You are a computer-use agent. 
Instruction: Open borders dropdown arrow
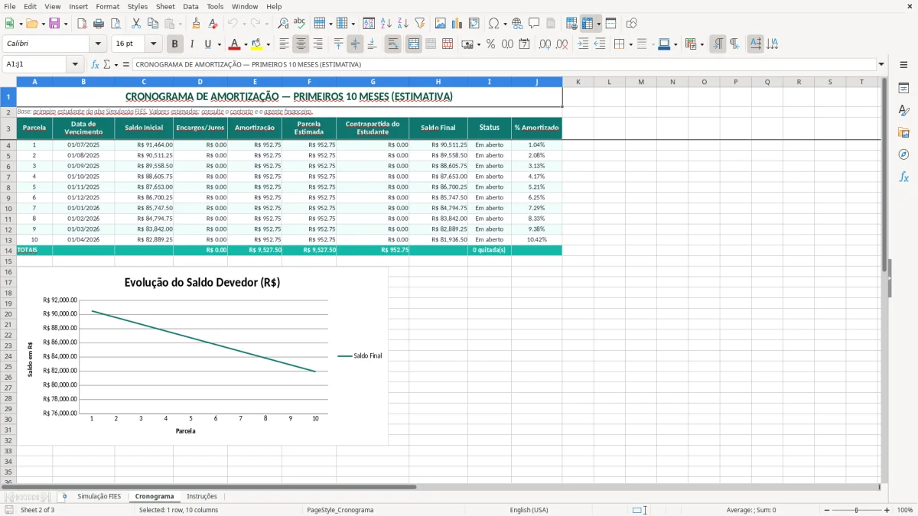click(x=630, y=44)
